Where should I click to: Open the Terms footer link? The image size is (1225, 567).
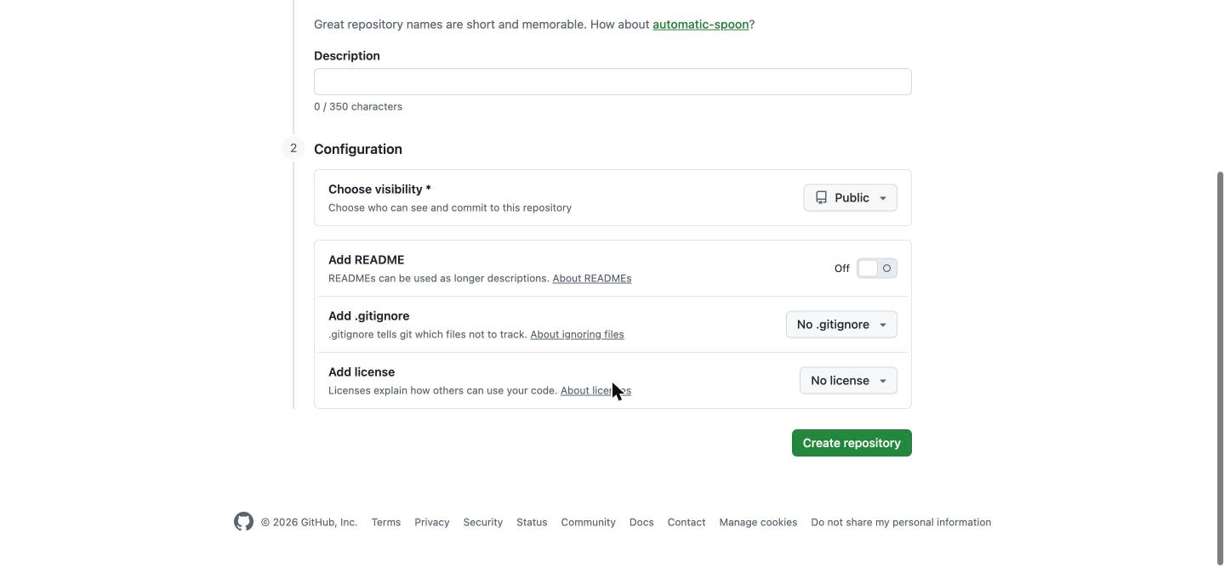(386, 523)
